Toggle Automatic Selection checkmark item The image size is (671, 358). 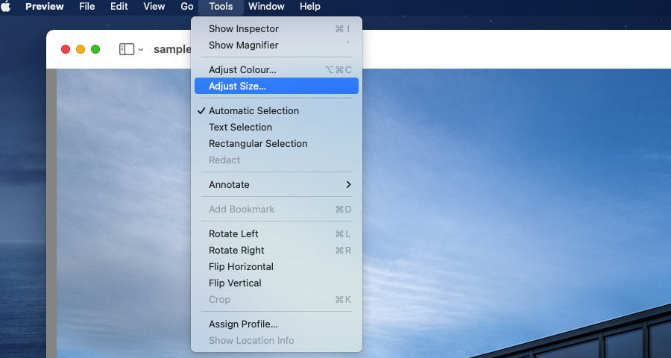click(277, 111)
